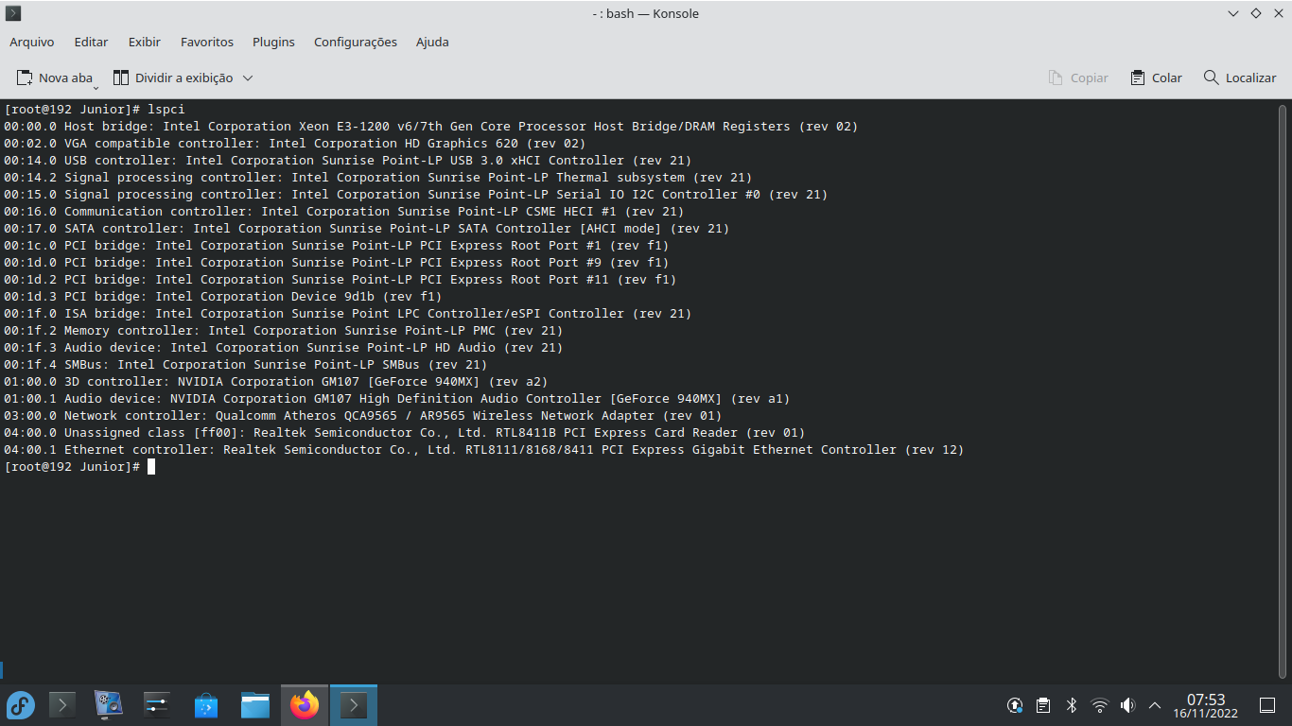Open the Wi-Fi networks tray icon

coord(1100,705)
